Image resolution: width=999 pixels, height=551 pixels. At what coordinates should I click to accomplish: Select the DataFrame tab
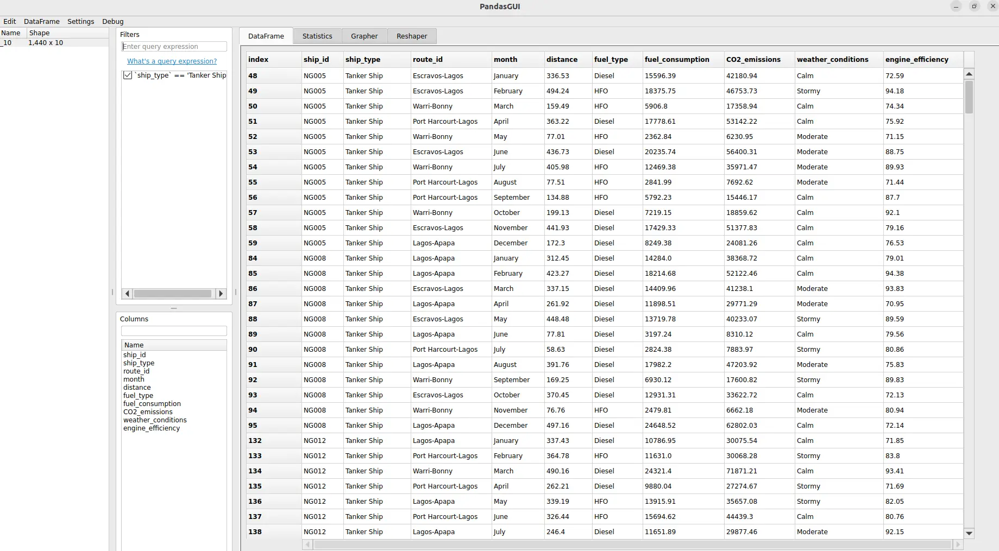coord(266,36)
